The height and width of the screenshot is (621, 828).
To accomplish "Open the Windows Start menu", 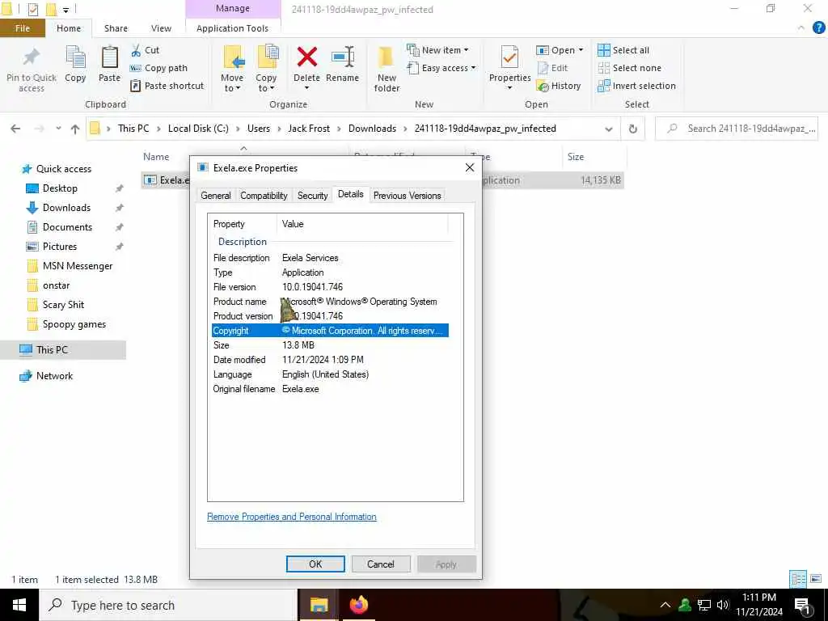I will 19,605.
